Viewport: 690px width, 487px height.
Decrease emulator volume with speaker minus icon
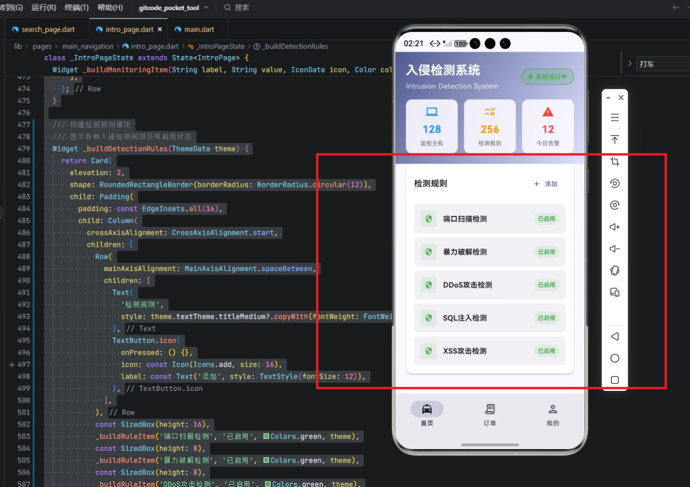click(x=615, y=249)
